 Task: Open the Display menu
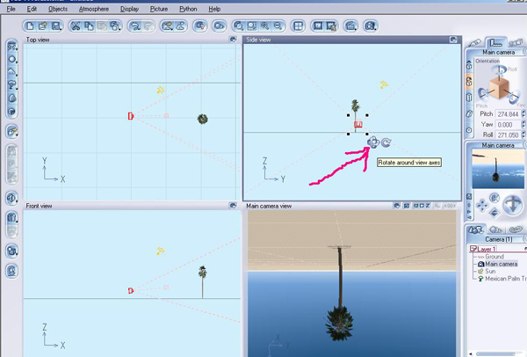(129, 9)
